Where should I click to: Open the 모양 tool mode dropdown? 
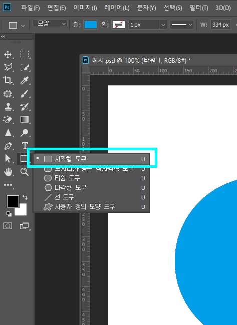click(50, 24)
